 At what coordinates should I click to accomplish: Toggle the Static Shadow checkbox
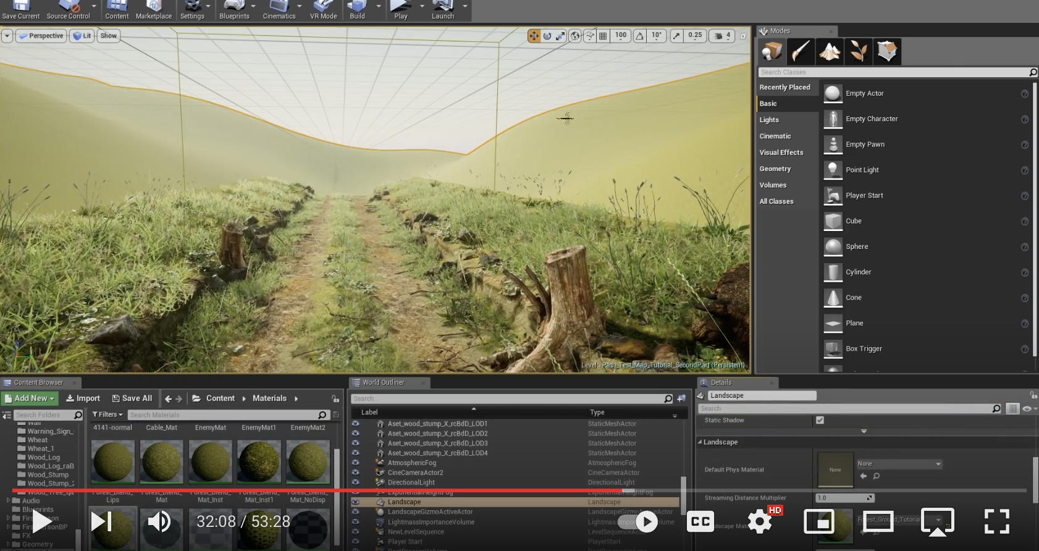tap(820, 420)
